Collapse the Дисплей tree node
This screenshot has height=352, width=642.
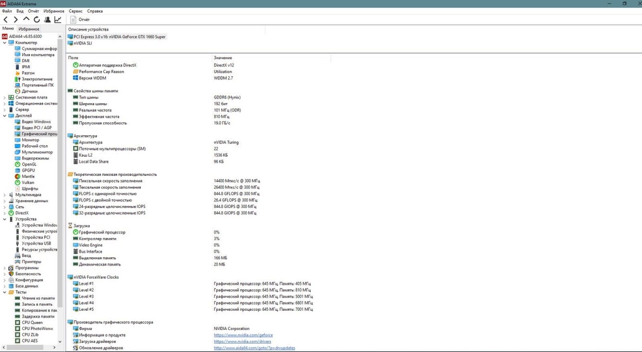click(x=4, y=116)
